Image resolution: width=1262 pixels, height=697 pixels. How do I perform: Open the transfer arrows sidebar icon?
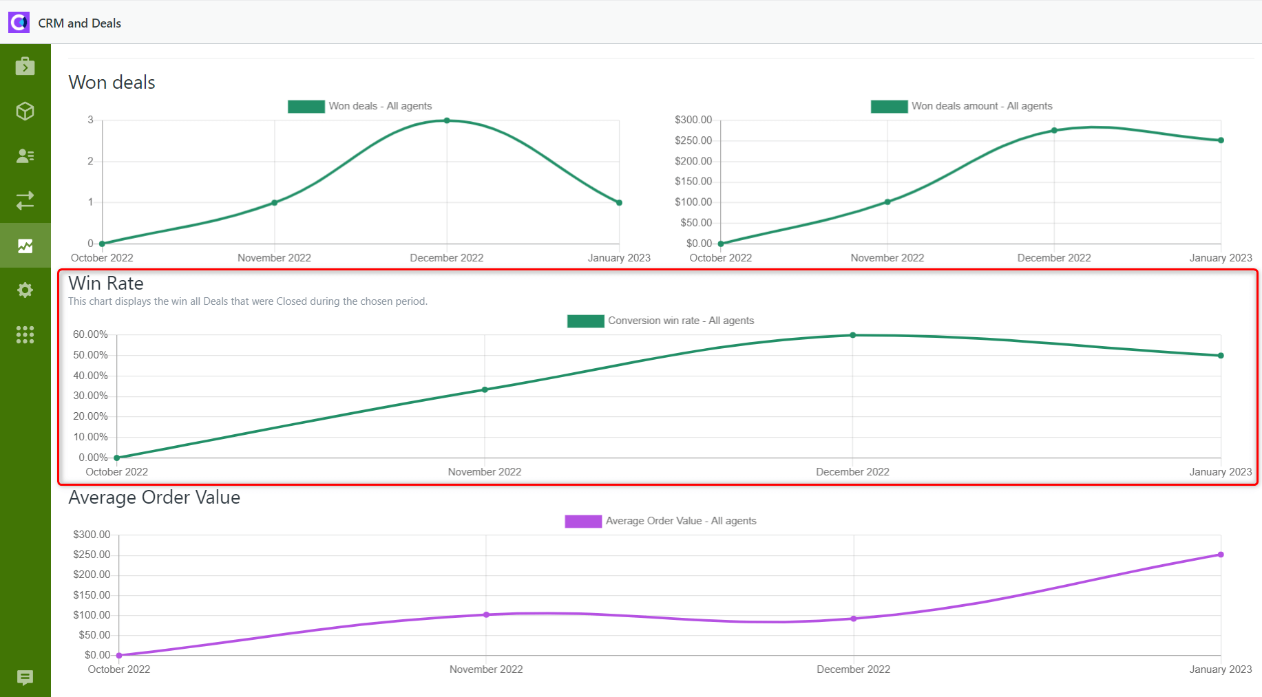coord(25,200)
